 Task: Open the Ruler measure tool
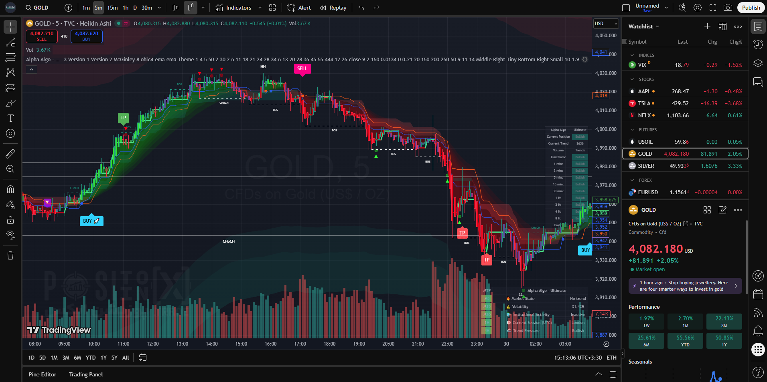tap(10, 153)
